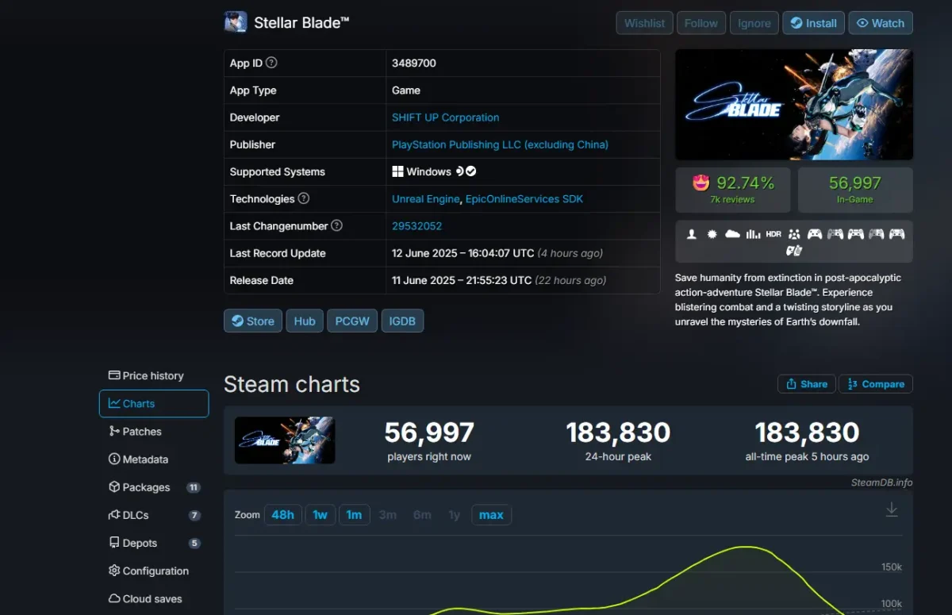Click the Watch button with eye icon

coord(881,23)
